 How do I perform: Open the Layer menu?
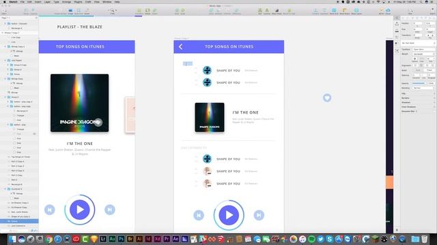pos(47,1)
